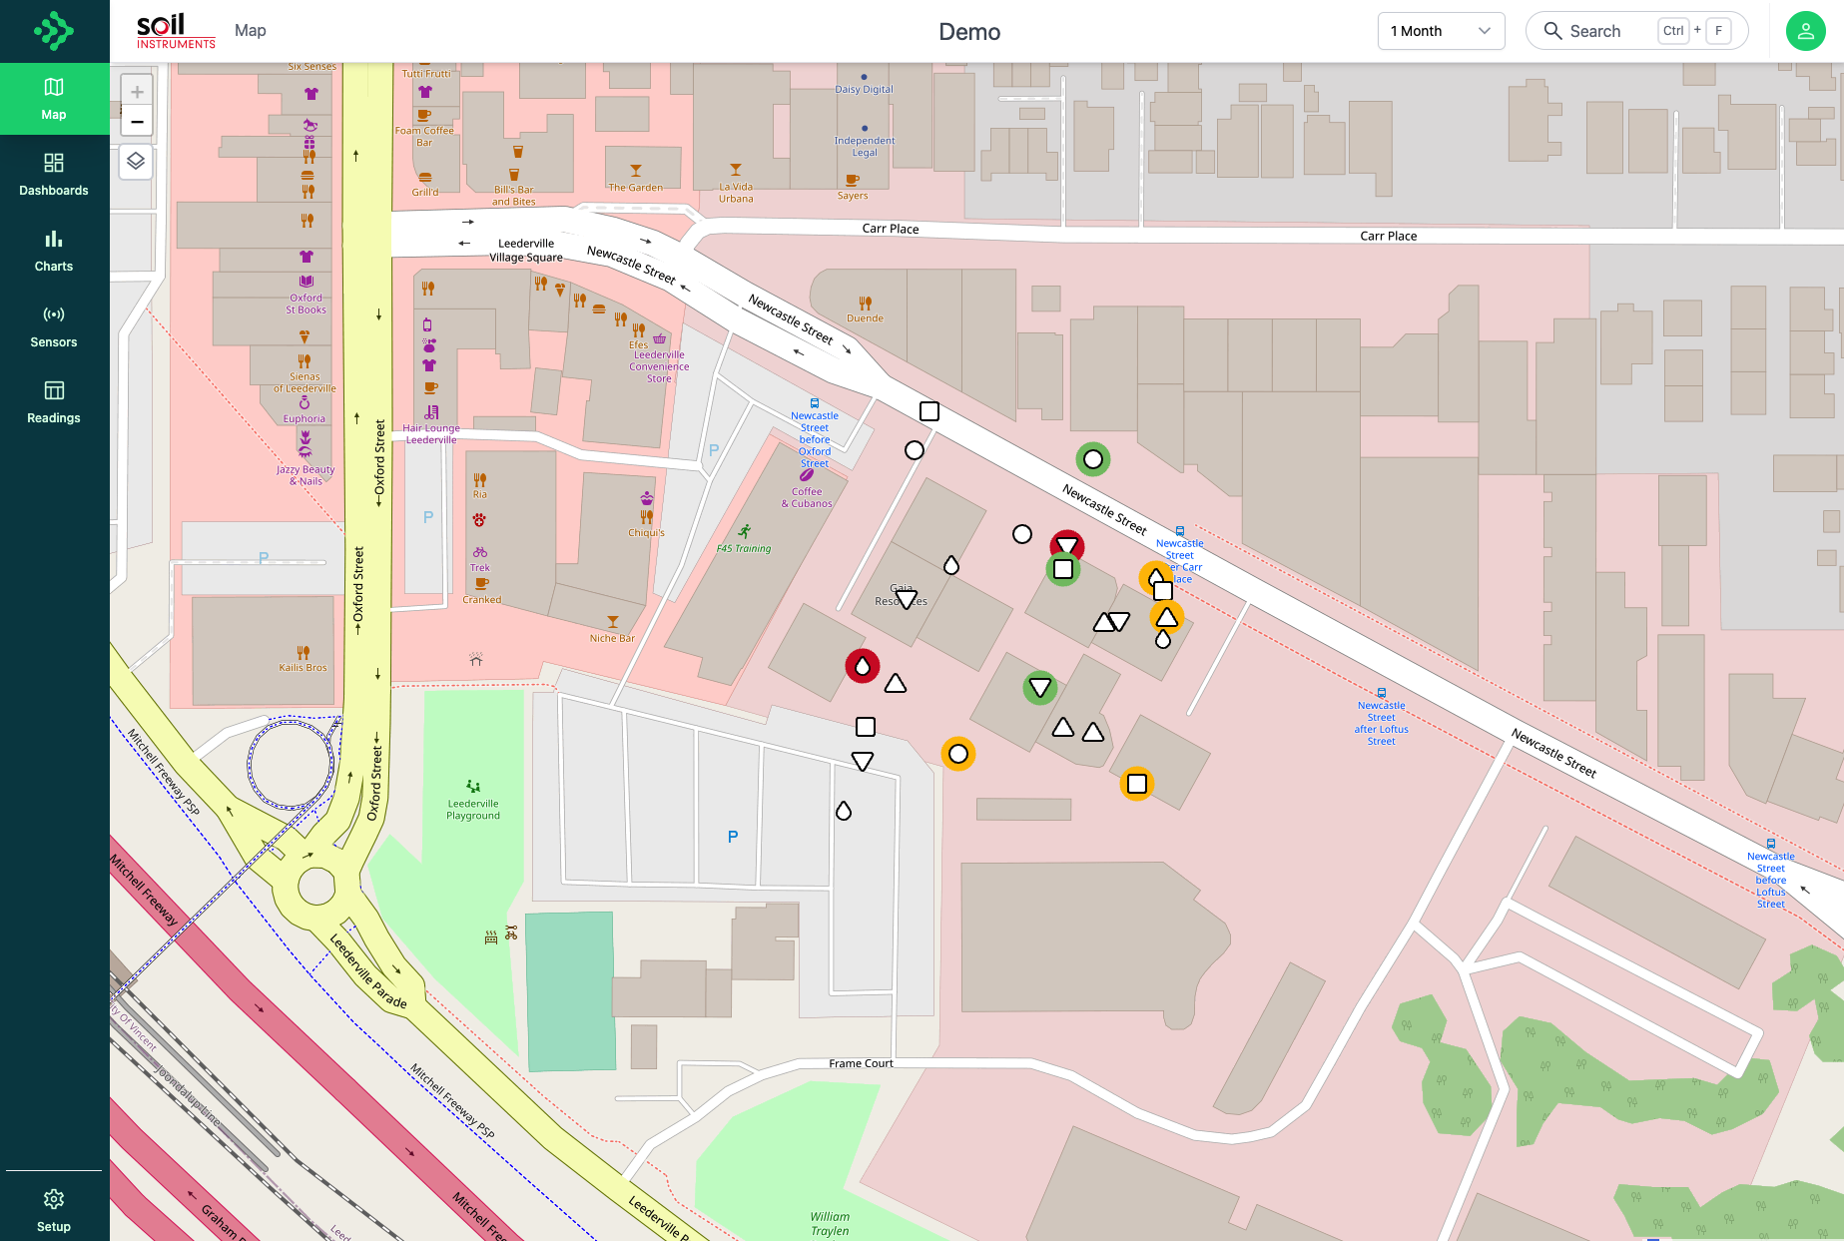
Task: Focus the Search input field
Action: [1636, 31]
